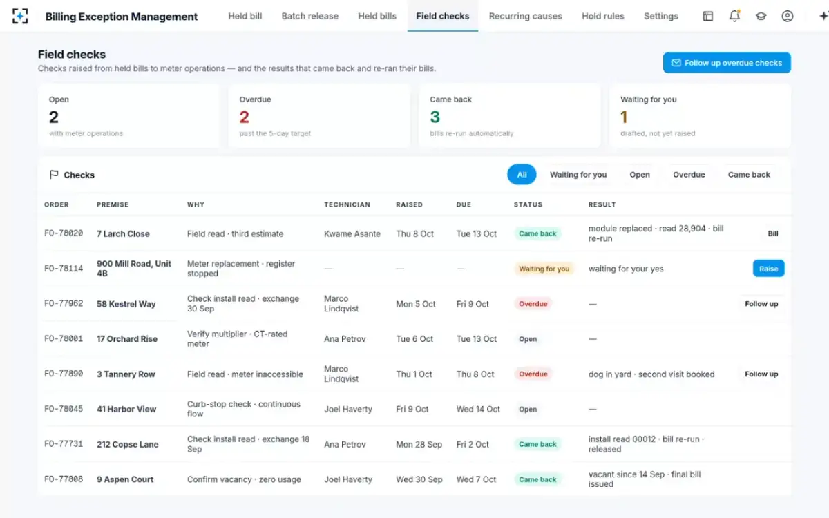Click premise 212 Copse Lane
Viewport: 829px width, 518px height.
[128, 444]
